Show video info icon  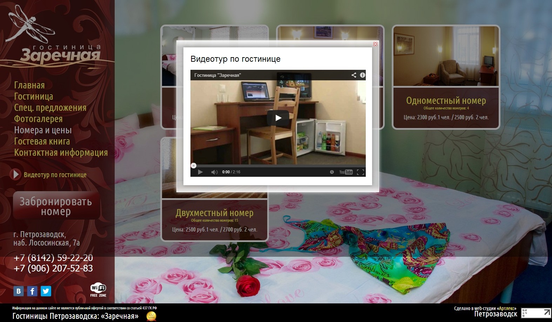(362, 75)
